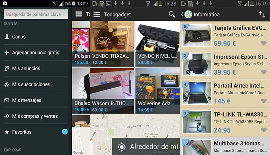Viewport: 270px width, 155px height.
Task: Click the Ahtec laptop thumbnail
Action: pyautogui.click(x=197, y=93)
